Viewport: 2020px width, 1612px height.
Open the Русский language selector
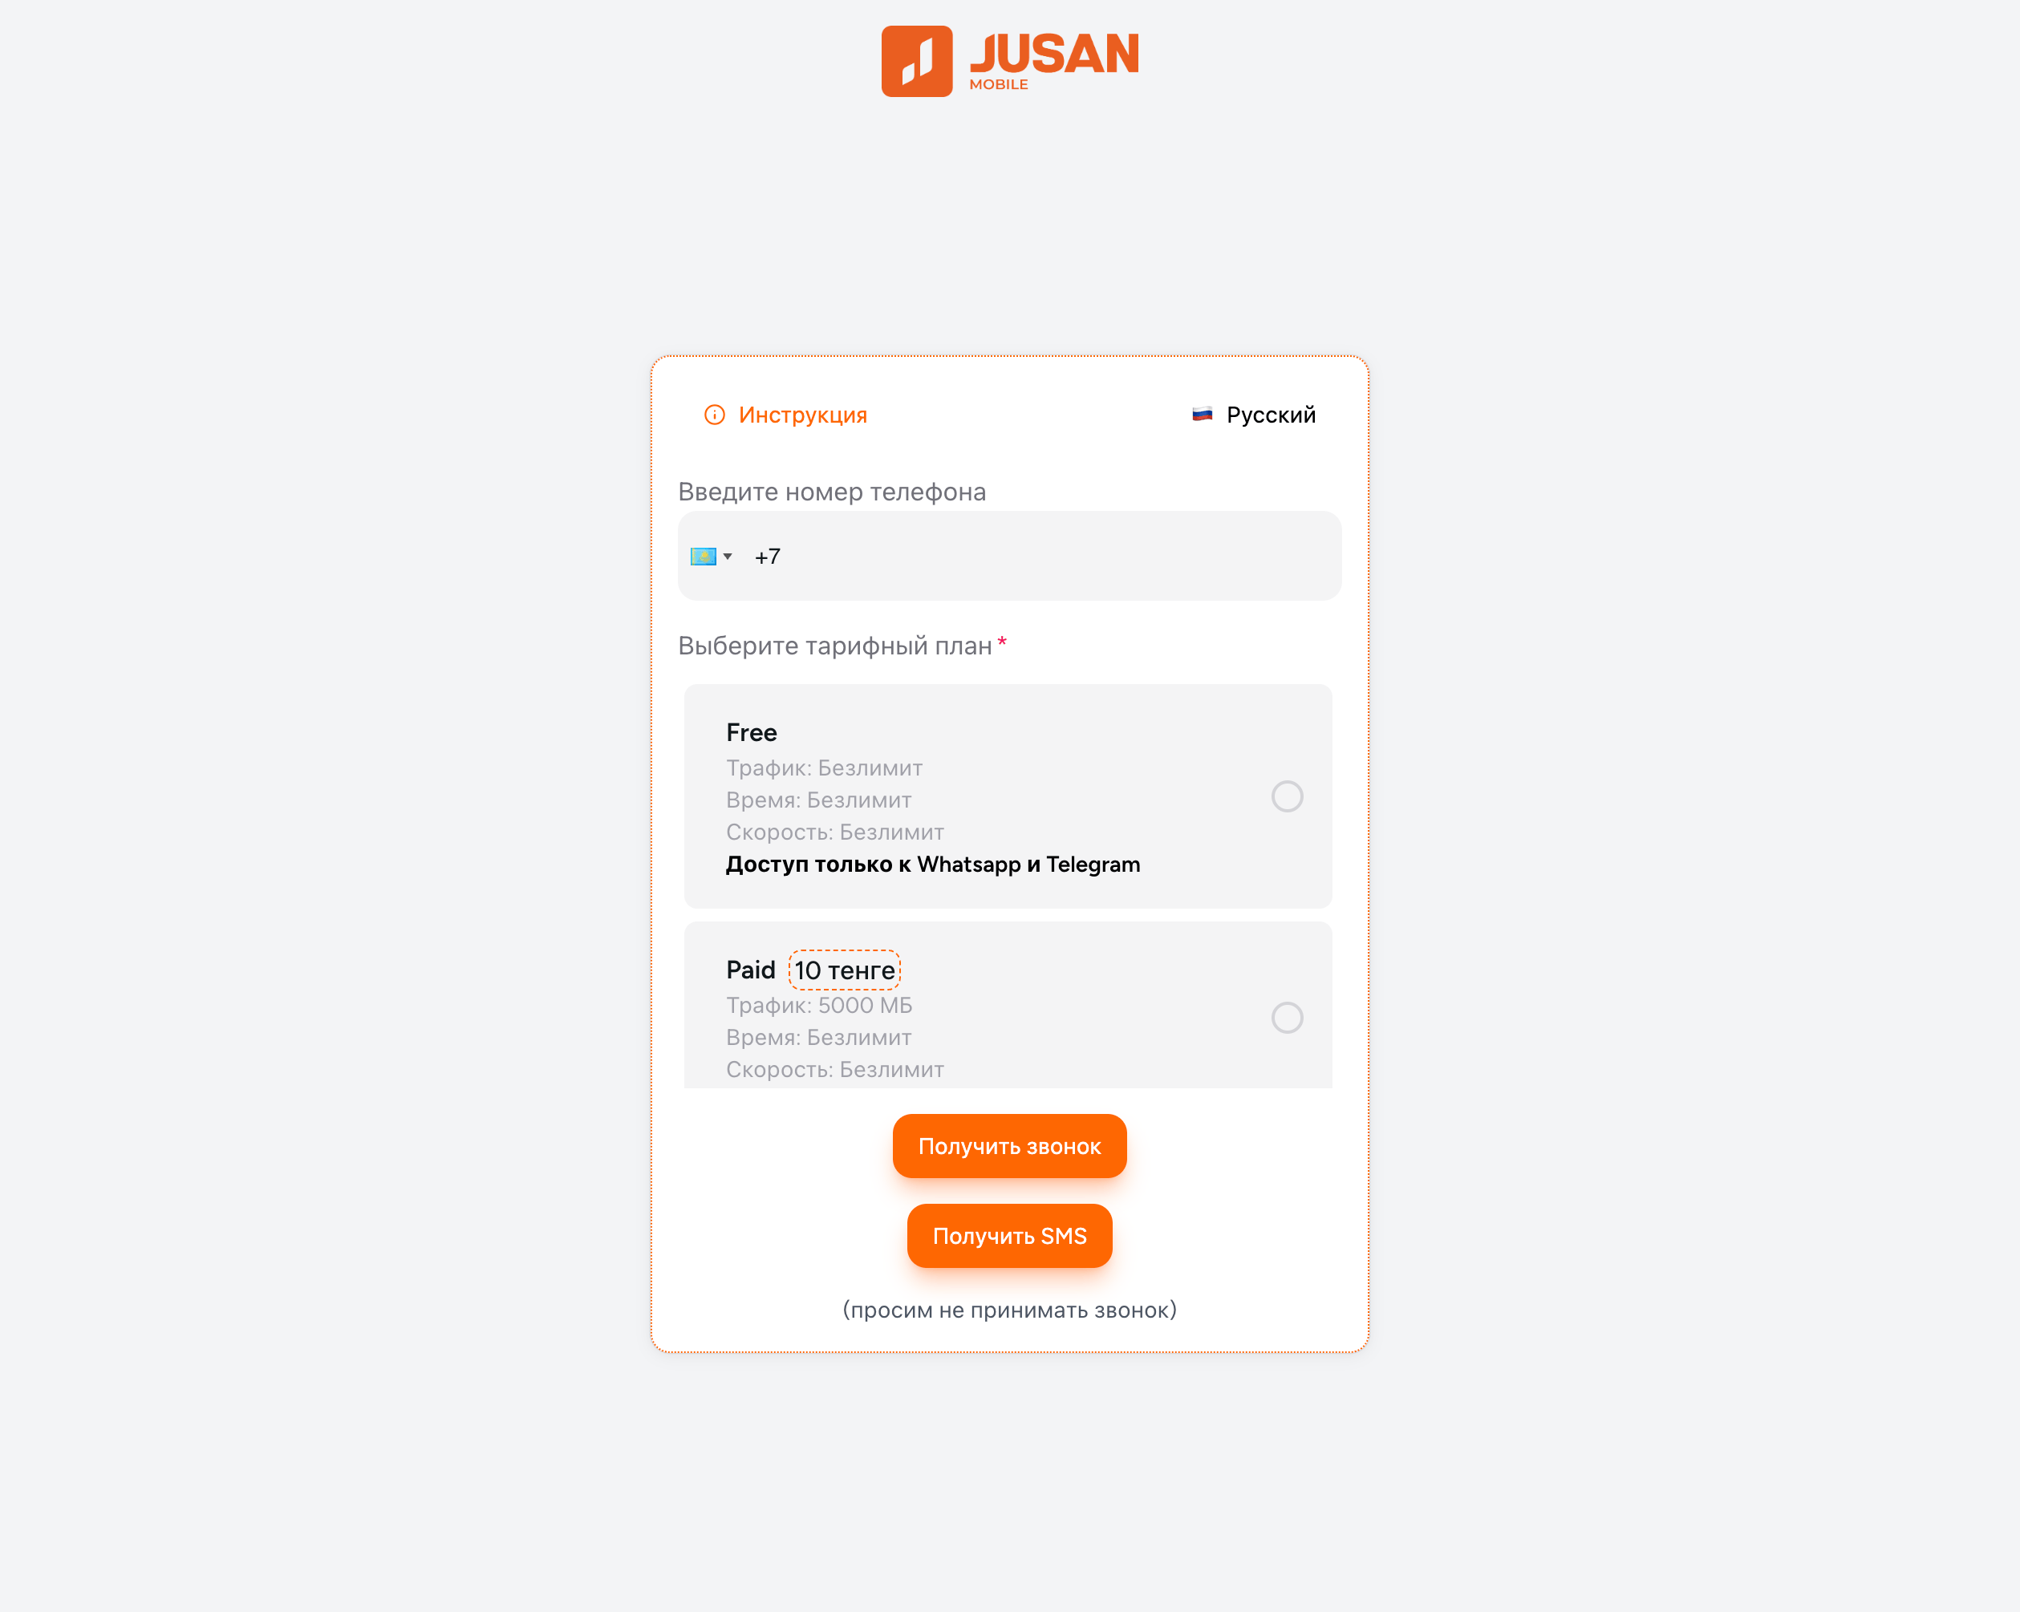1254,415
